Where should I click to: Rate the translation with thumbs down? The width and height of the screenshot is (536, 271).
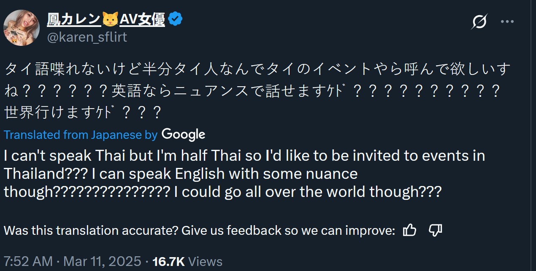(x=435, y=230)
